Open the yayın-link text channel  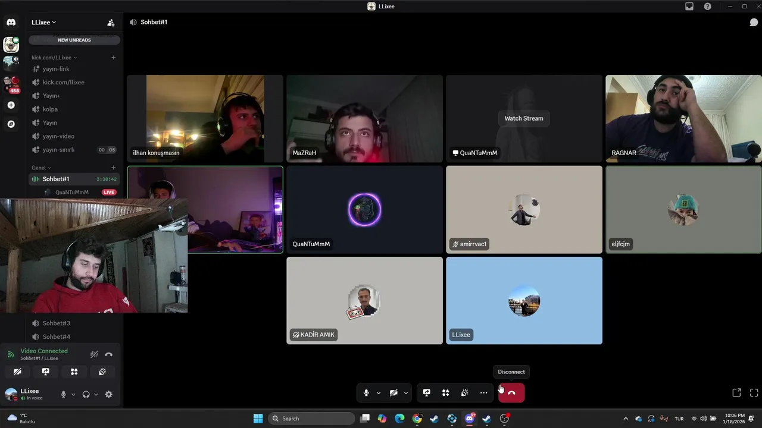pos(74,69)
